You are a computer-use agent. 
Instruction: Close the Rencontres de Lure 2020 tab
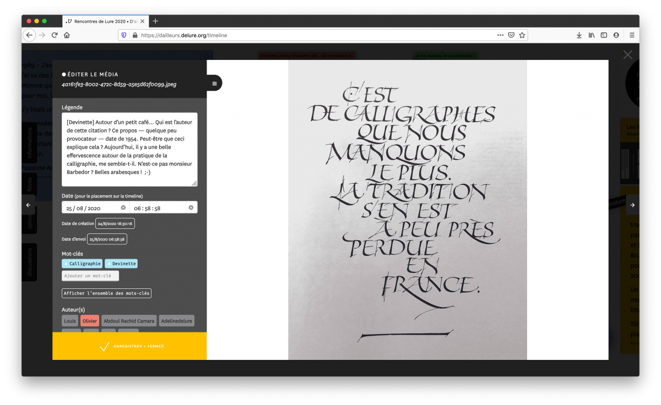(143, 21)
